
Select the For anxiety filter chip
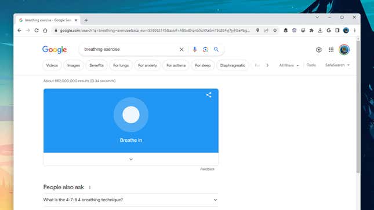pyautogui.click(x=147, y=65)
